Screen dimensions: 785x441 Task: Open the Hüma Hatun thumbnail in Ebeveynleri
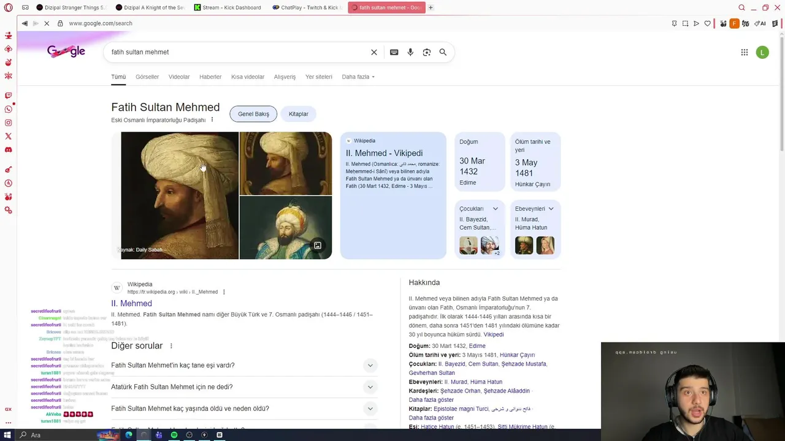545,245
